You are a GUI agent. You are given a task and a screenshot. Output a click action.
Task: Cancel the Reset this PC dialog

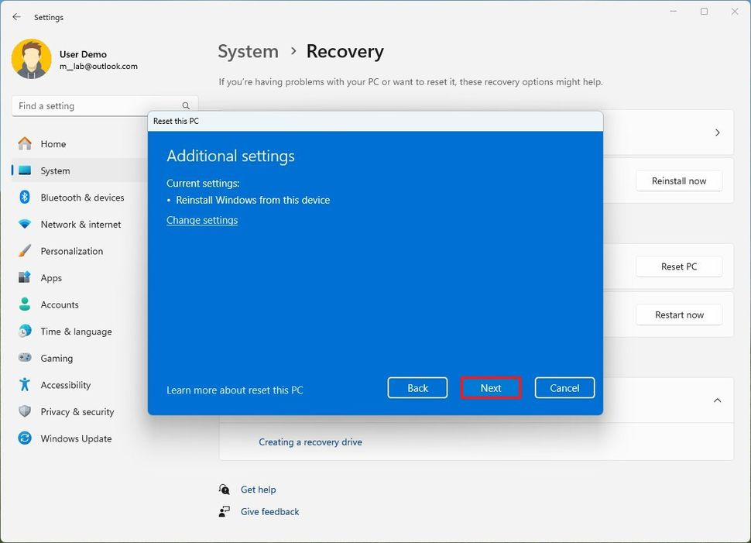pos(564,388)
